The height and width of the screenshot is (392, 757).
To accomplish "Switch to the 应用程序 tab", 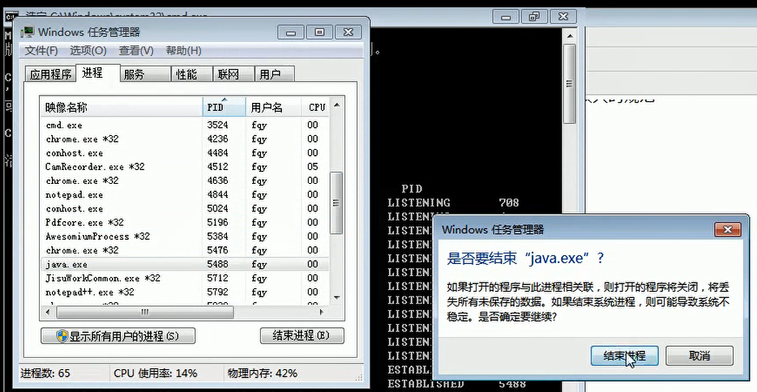I will click(51, 75).
